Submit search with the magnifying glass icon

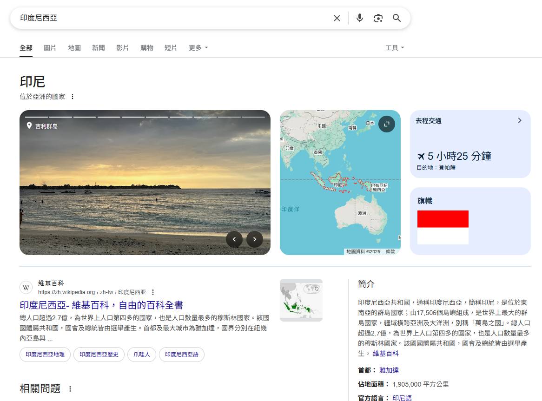pos(397,18)
